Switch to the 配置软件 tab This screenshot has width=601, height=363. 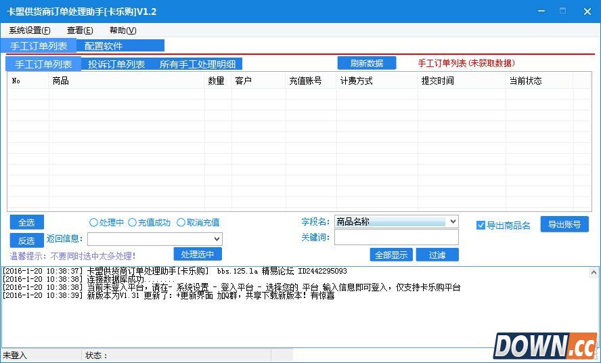[x=120, y=46]
